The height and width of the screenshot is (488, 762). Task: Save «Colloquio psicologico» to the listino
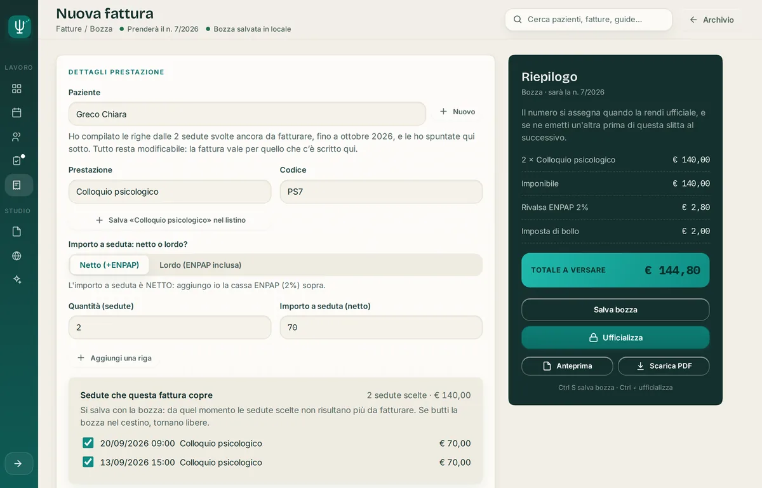coord(170,220)
